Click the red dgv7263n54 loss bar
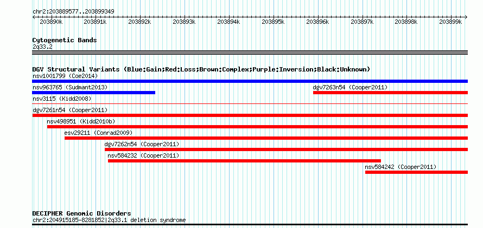Screen dimensions: 483x228 (x=391, y=93)
